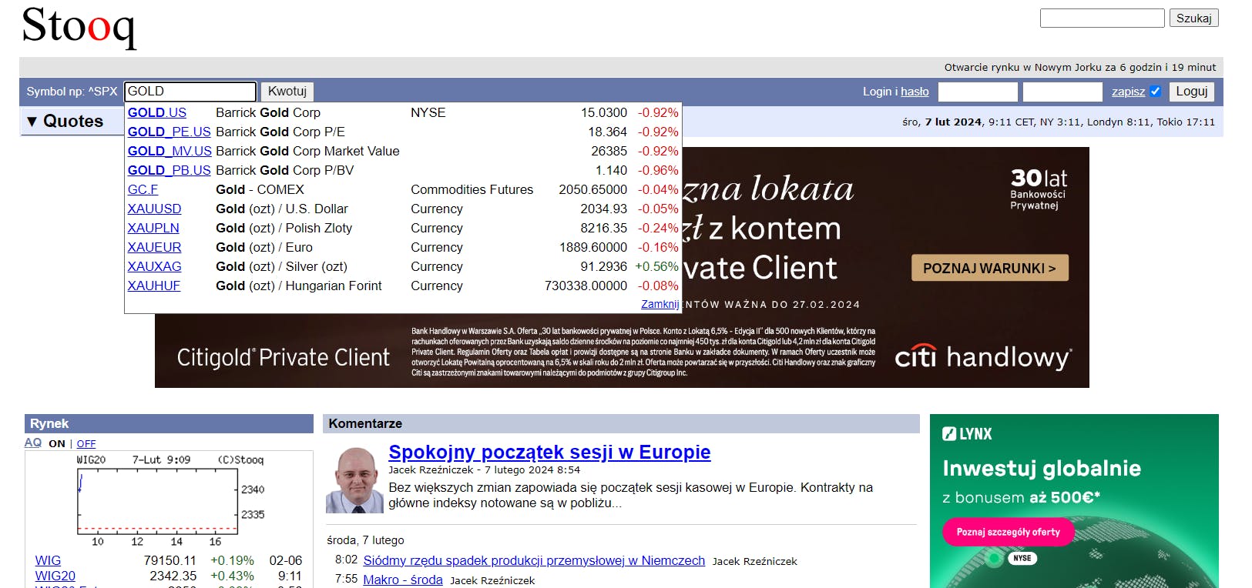This screenshot has height=588, width=1252.
Task: Click the price value '2050.65000'
Action: coord(592,189)
